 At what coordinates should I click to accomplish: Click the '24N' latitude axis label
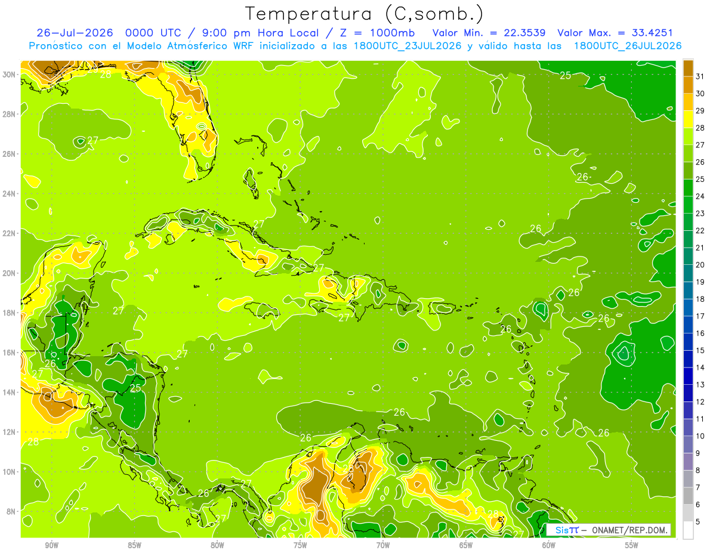[x=10, y=193]
